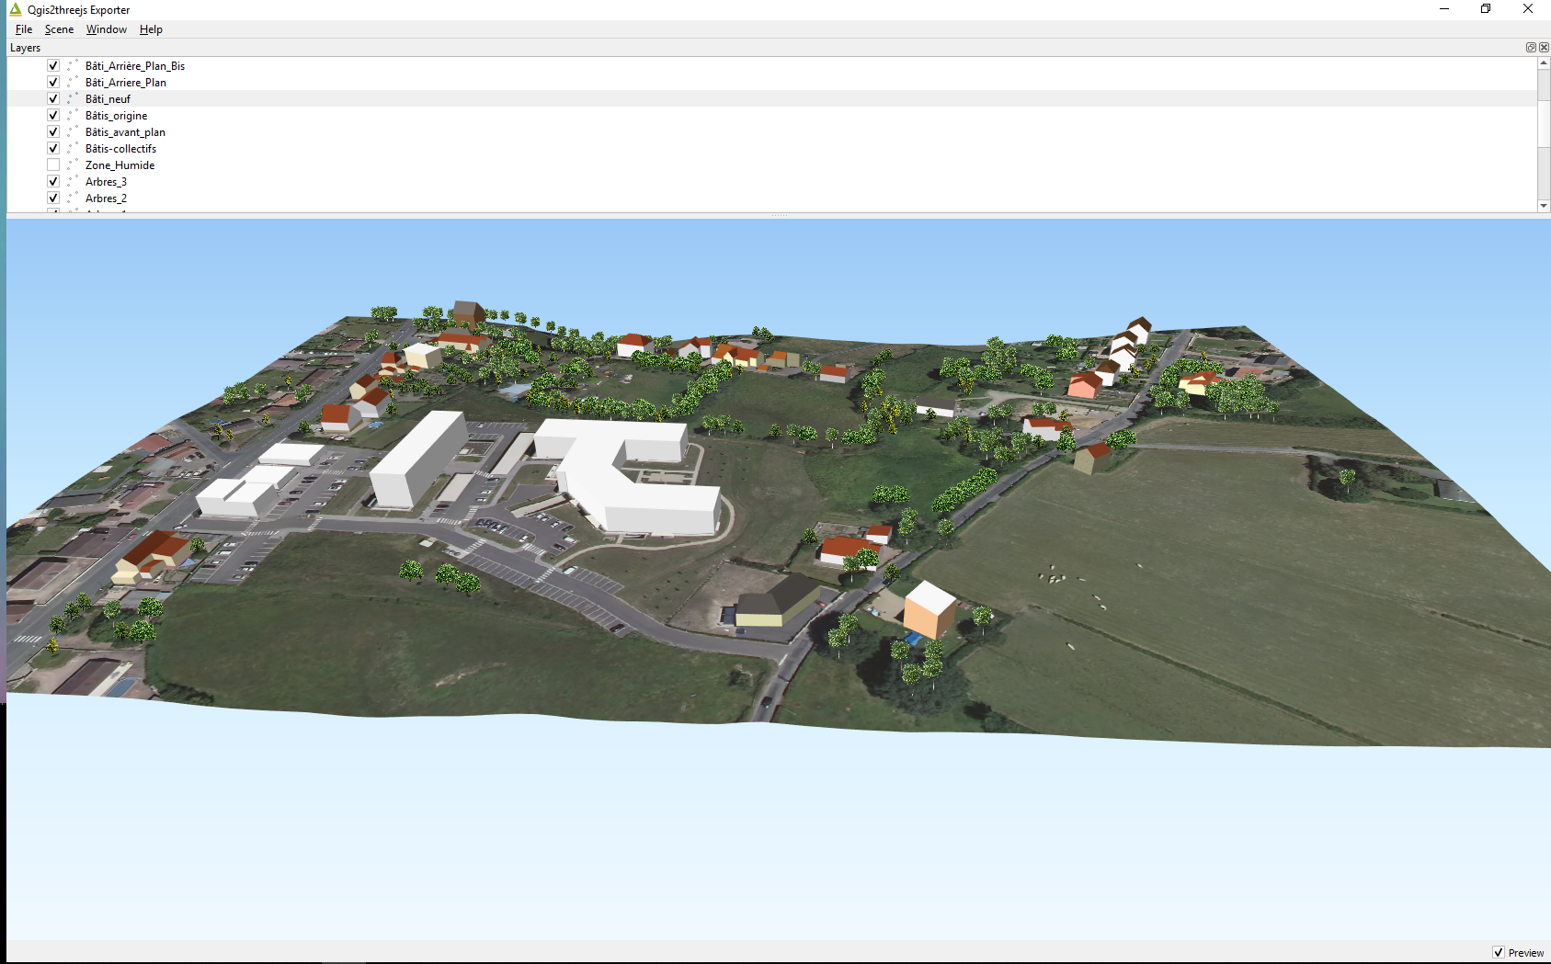Click the point layer icon of Zone_Humide
Screen dimensions: 1551x964
[x=73, y=165]
